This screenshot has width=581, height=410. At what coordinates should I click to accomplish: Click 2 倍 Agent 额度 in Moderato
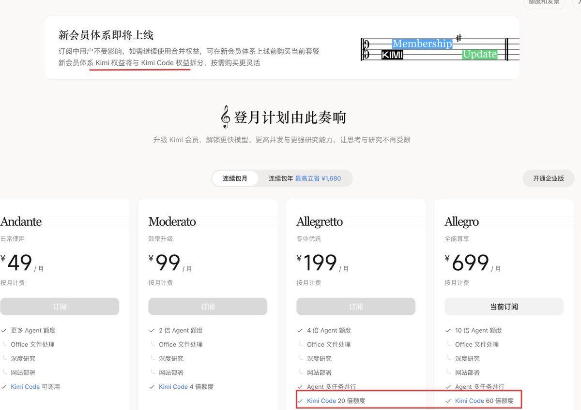(x=181, y=331)
